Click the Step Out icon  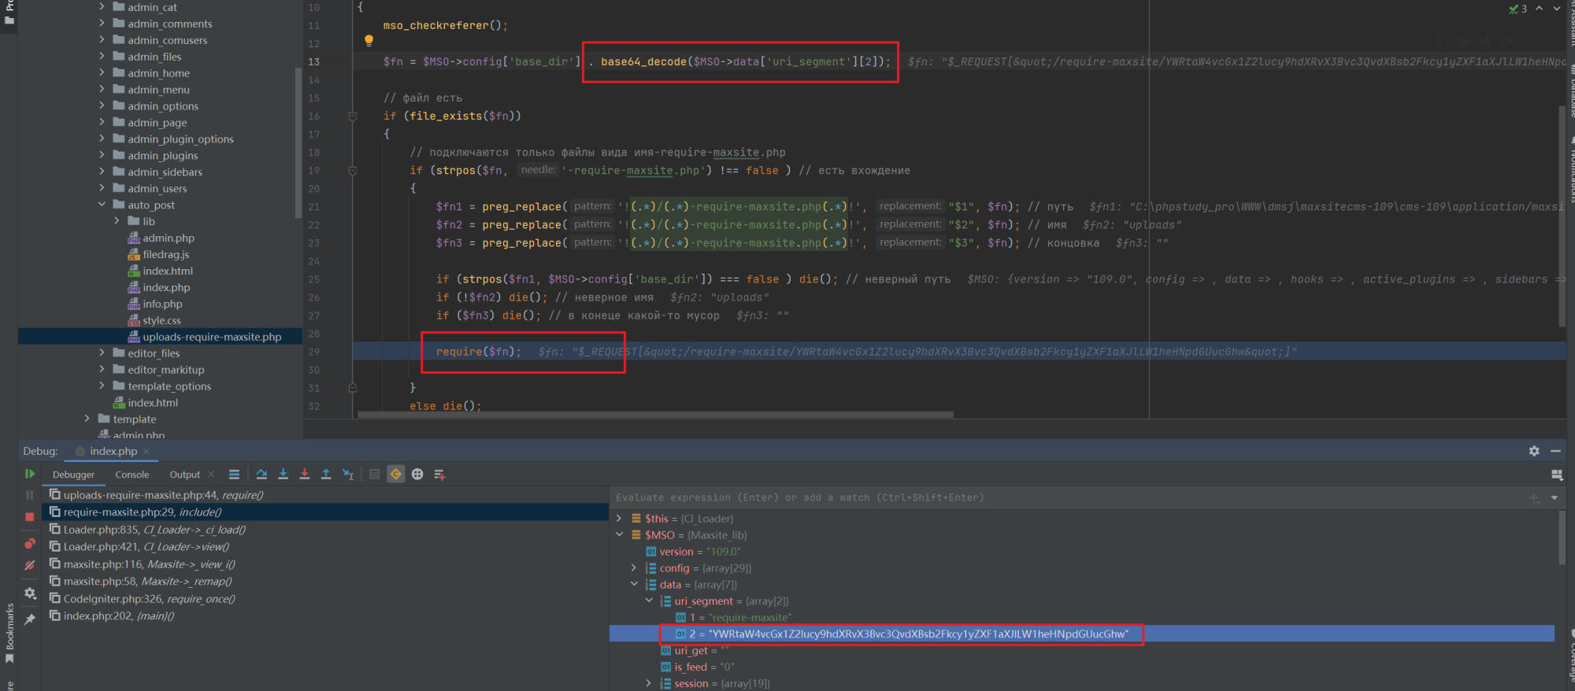[x=326, y=474]
